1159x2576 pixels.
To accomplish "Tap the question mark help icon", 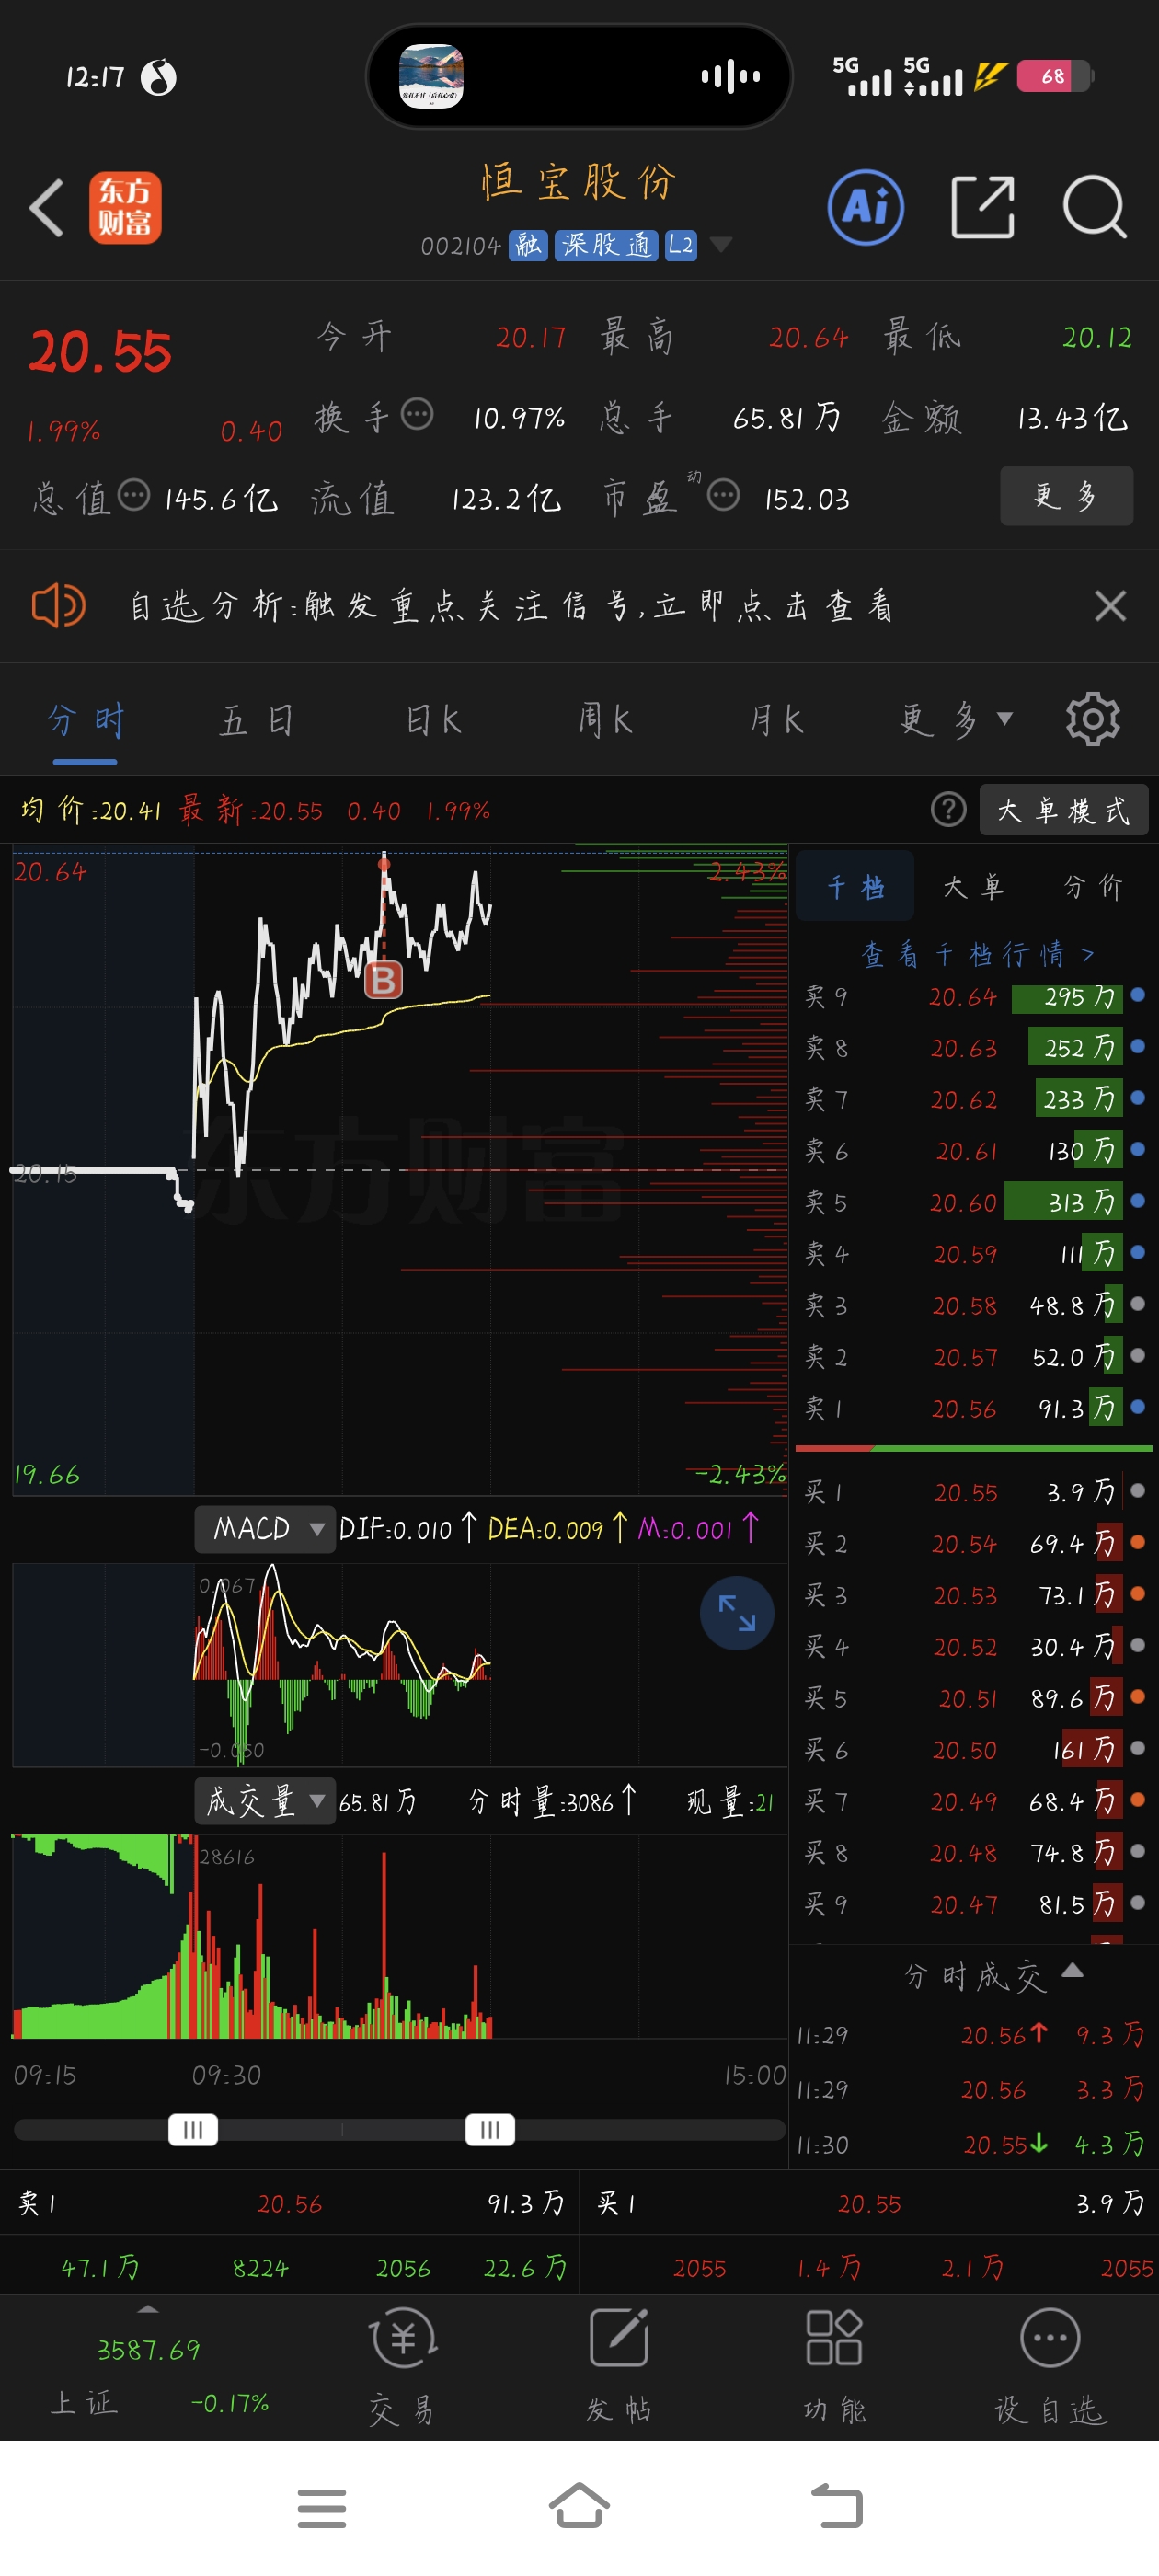I will click(x=948, y=809).
